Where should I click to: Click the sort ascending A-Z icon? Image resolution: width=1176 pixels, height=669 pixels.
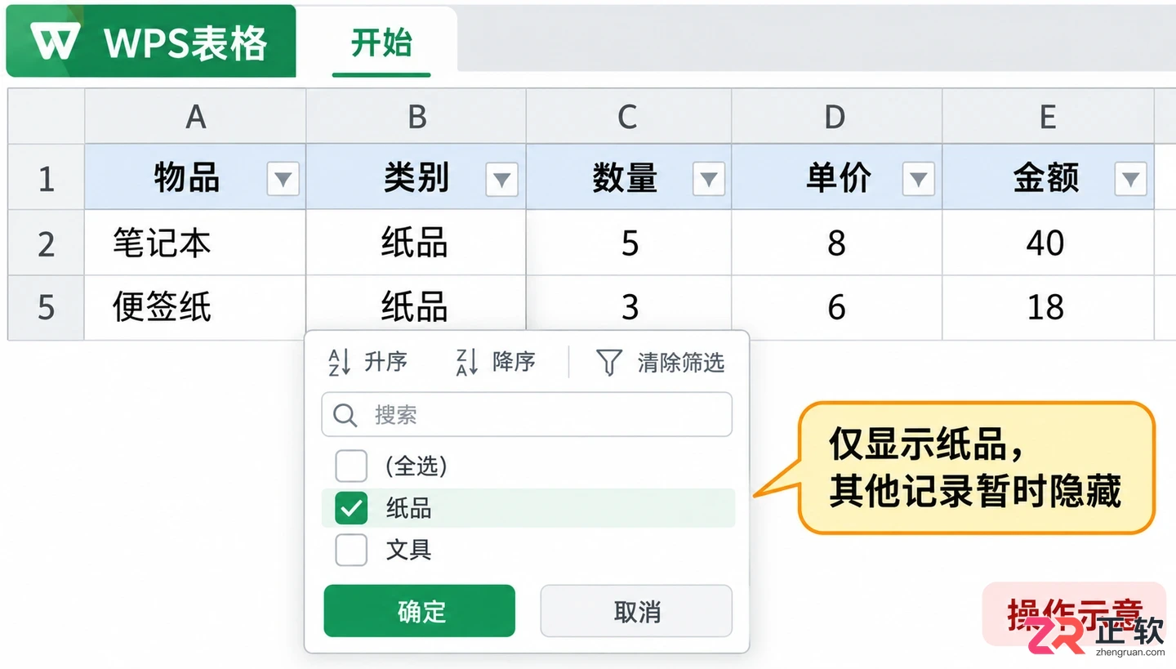coord(339,362)
